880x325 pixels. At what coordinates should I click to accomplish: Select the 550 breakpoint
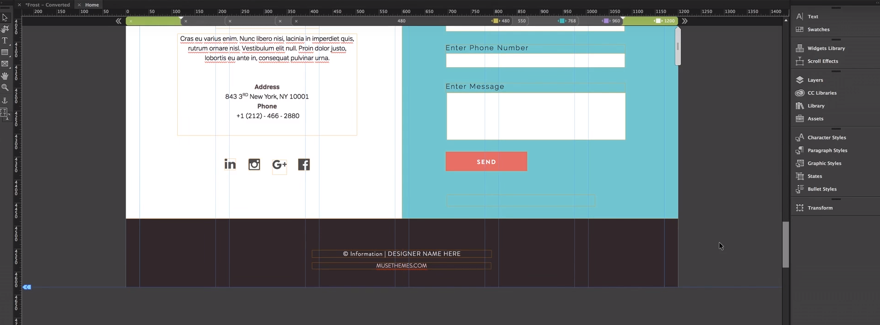(x=521, y=21)
